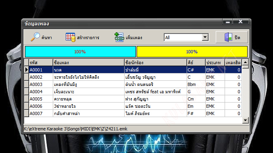
Task: Click song title จะหายใจยังไงไม่ให้คิดถึง
Action: (x=77, y=77)
